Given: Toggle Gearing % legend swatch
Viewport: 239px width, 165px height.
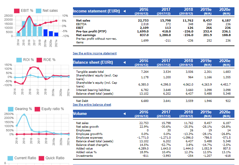Looking at the screenshot, I should [11, 109].
